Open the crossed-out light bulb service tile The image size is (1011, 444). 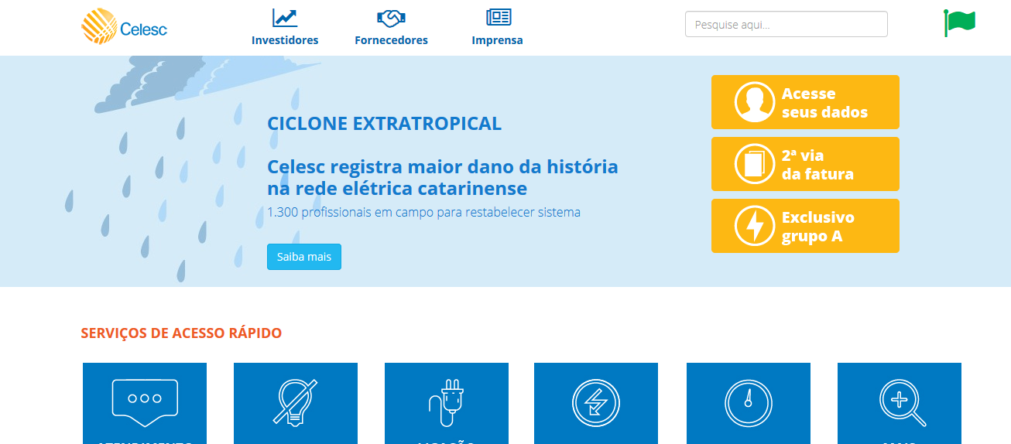(296, 403)
